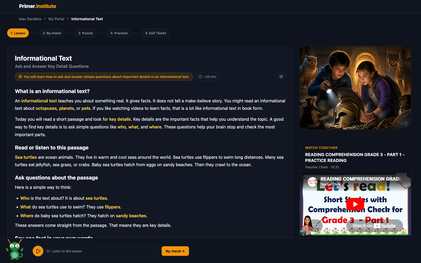Click the heading "Read or listen to this passage"
This screenshot has width=421, height=263.
[52, 148]
